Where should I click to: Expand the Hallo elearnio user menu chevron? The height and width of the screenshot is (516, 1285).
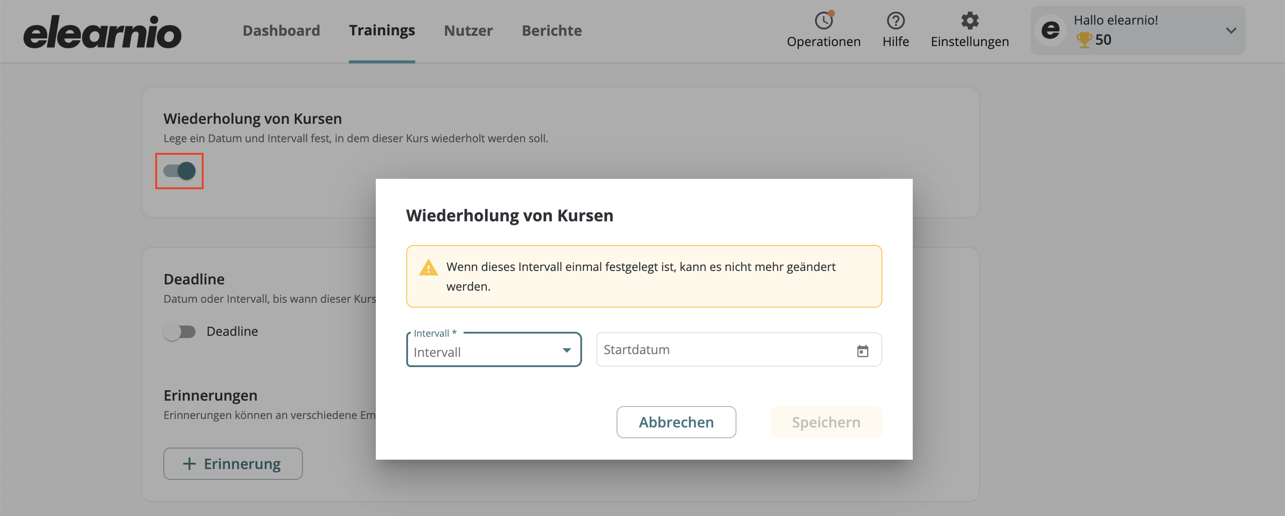click(1230, 31)
